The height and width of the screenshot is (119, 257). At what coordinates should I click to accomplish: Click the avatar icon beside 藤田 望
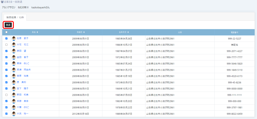click(14, 51)
